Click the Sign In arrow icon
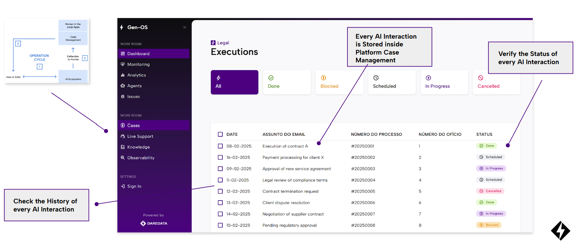The width and height of the screenshot is (578, 248). click(x=123, y=186)
